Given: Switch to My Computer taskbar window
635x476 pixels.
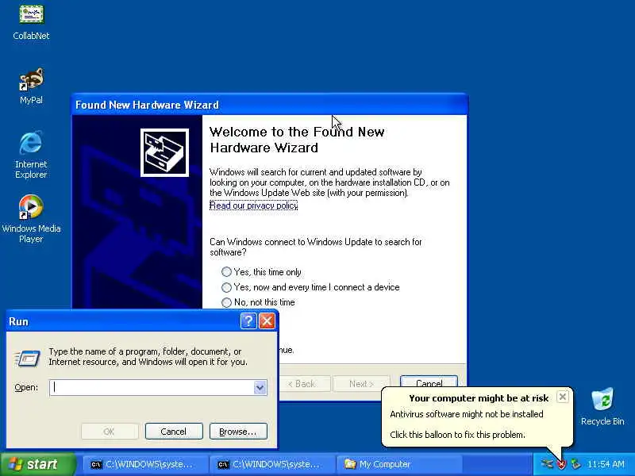Looking at the screenshot, I should 399,464.
